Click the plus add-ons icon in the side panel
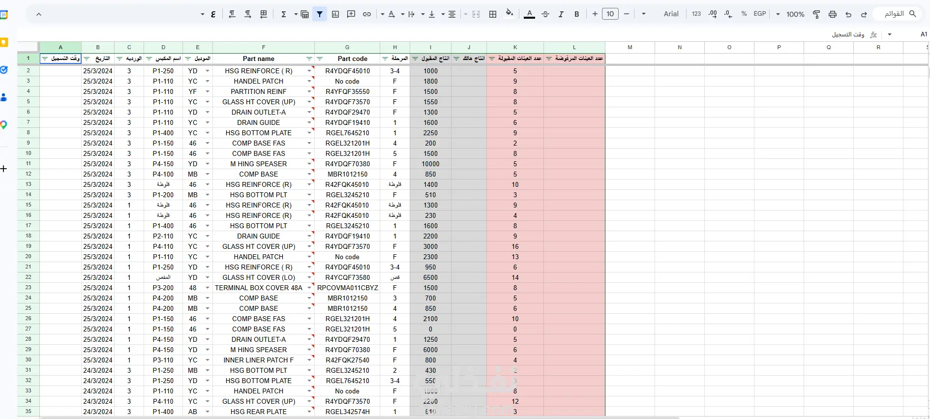 [x=3, y=169]
